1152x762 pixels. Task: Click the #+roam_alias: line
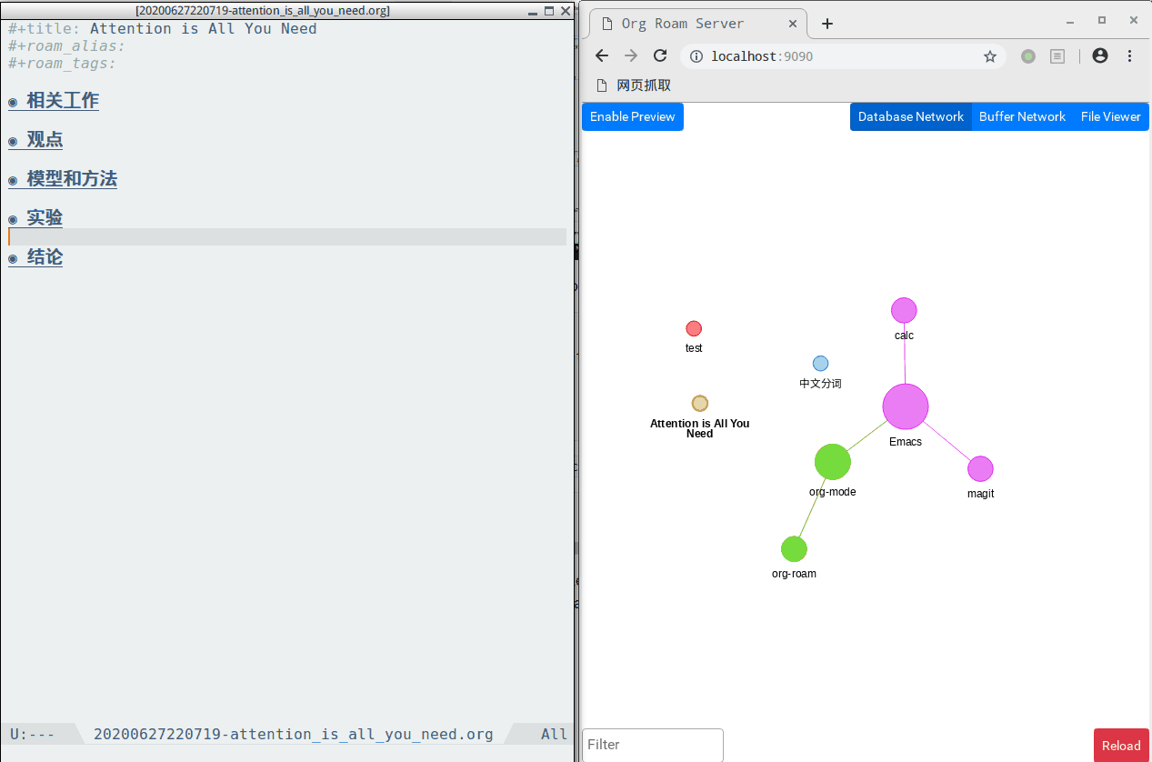pyautogui.click(x=66, y=46)
